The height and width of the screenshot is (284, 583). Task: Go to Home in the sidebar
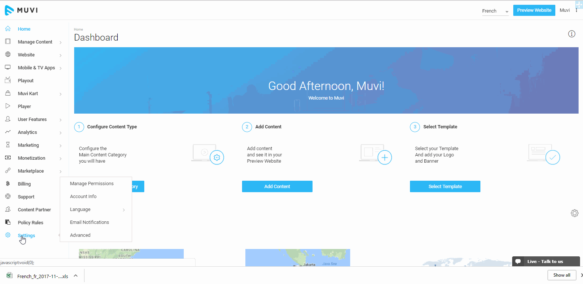point(24,29)
